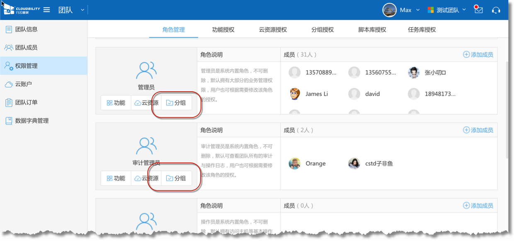The width and height of the screenshot is (514, 241).
Task: Open 团队订单 in sidebar
Action: [x=44, y=102]
